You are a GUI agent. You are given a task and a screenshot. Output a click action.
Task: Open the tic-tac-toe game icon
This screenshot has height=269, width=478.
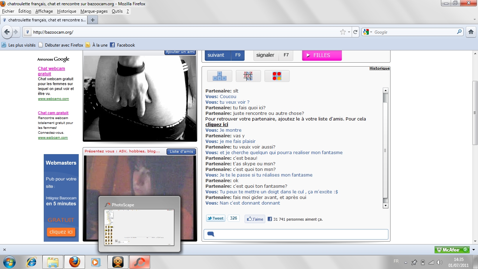[x=248, y=76]
